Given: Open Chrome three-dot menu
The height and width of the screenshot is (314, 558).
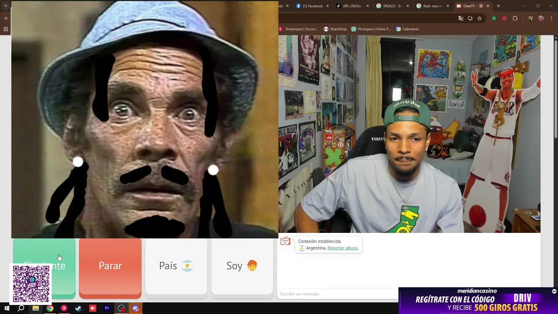Looking at the screenshot, I should [552, 18].
